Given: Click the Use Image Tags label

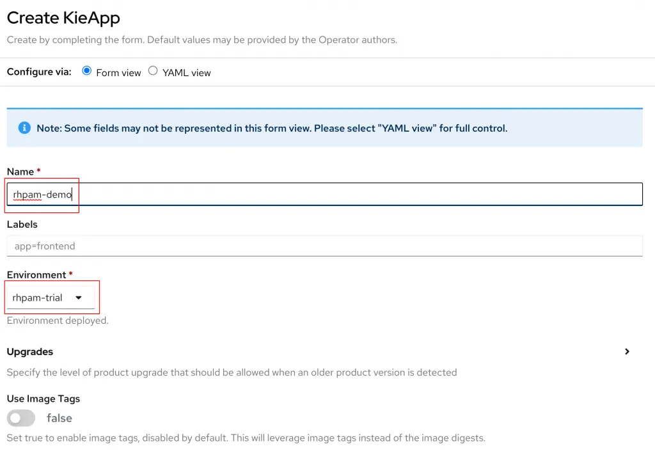Looking at the screenshot, I should (x=43, y=399).
